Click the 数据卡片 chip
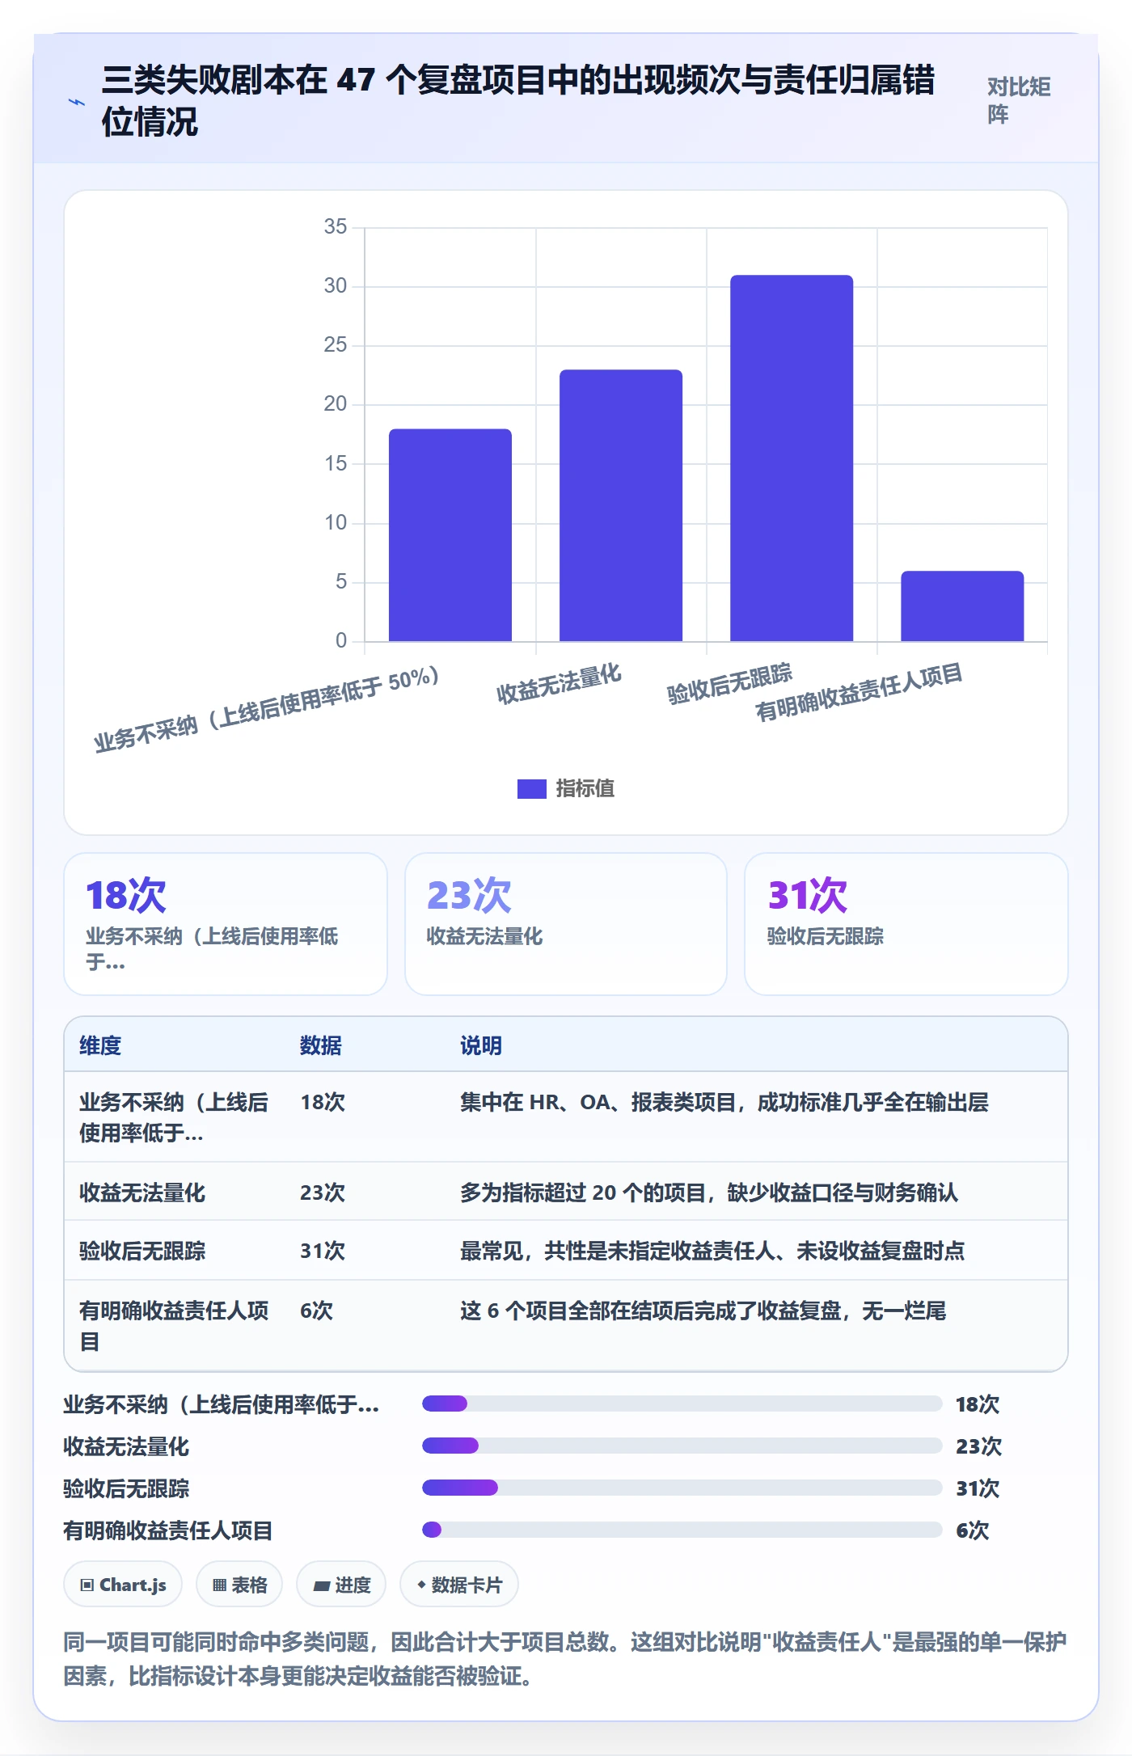Screen dimensions: 1132x1756 (x=459, y=1585)
